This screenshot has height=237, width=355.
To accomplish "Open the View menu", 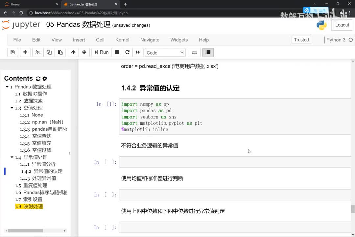I will (x=57, y=40).
